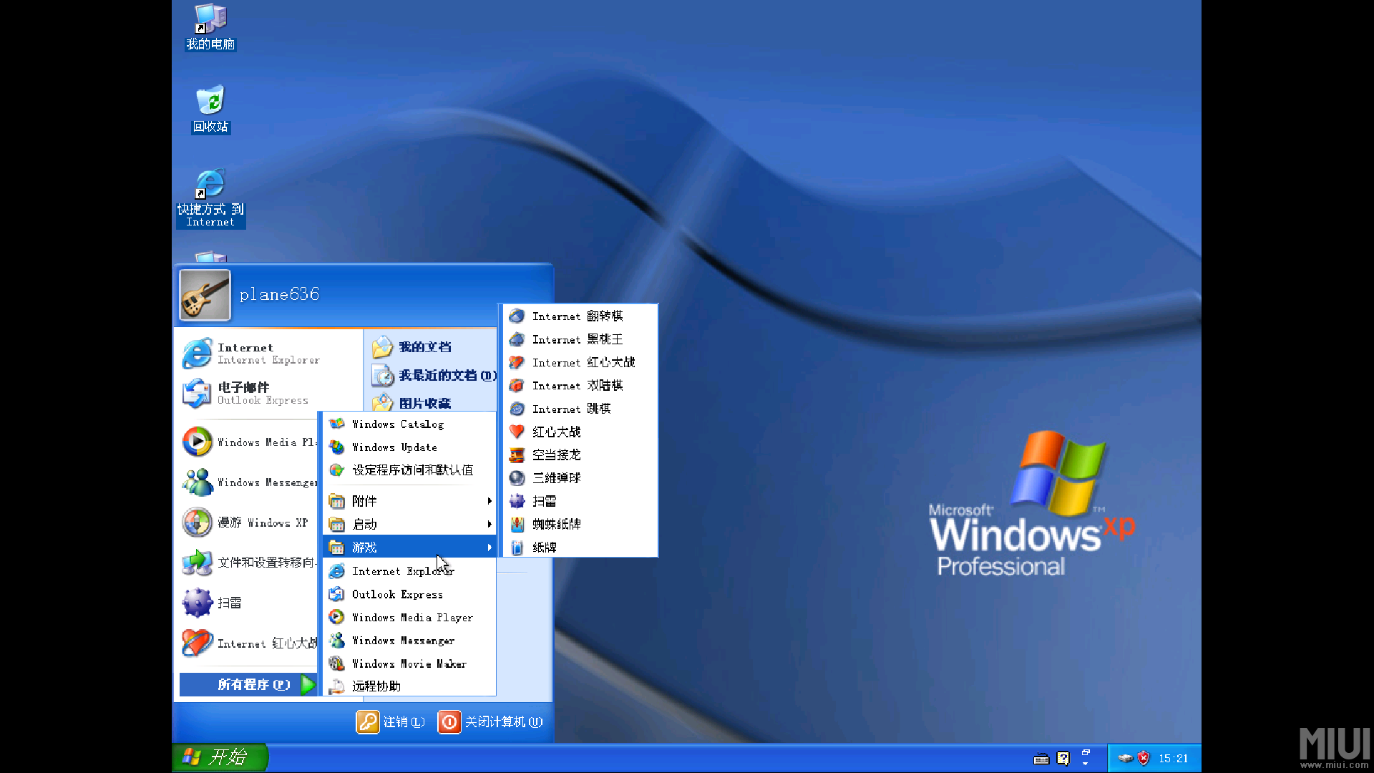
Task: Click 所有程序 button
Action: click(248, 684)
